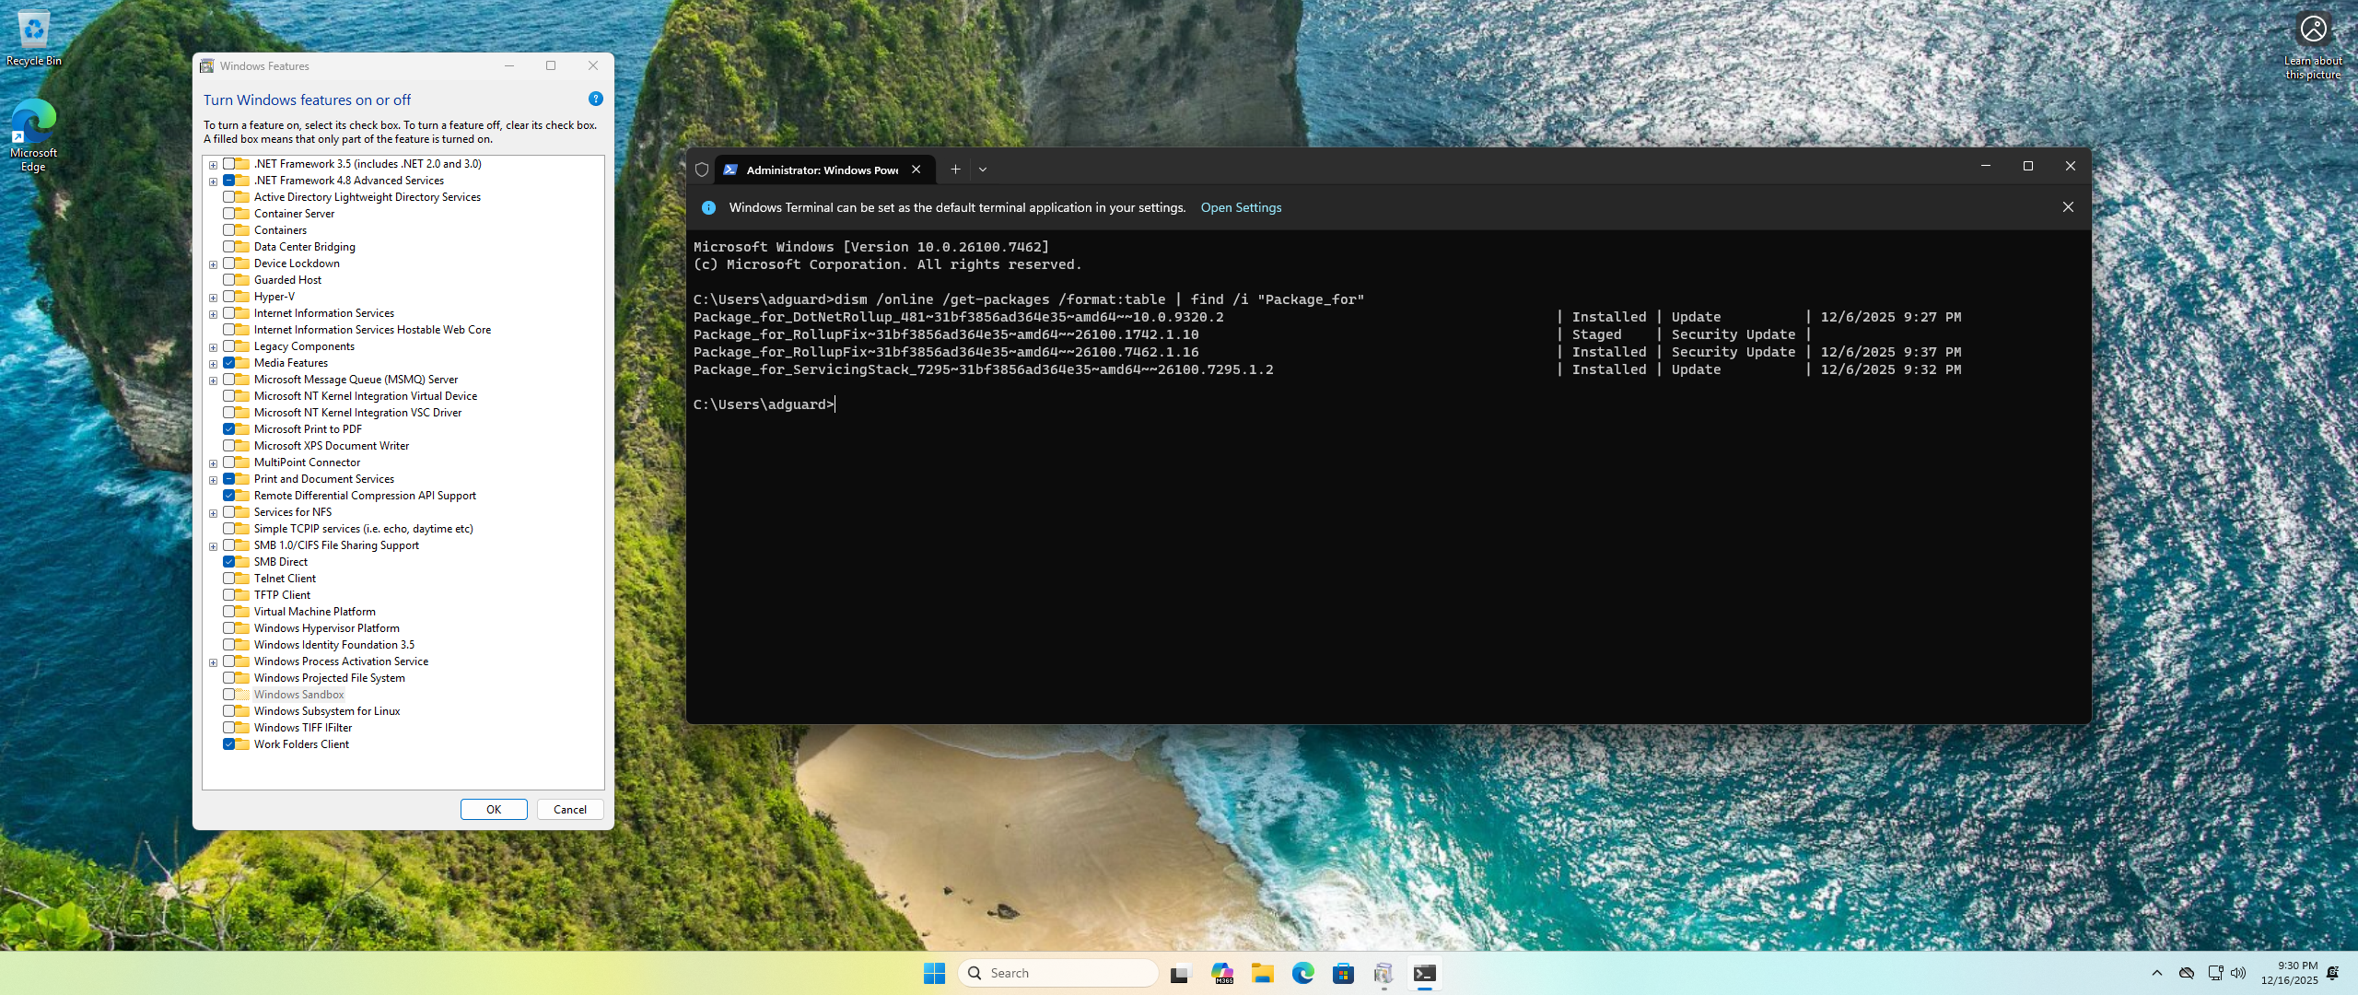The image size is (2358, 995).
Task: Enable the Hyper-V checkbox
Action: coord(228,297)
